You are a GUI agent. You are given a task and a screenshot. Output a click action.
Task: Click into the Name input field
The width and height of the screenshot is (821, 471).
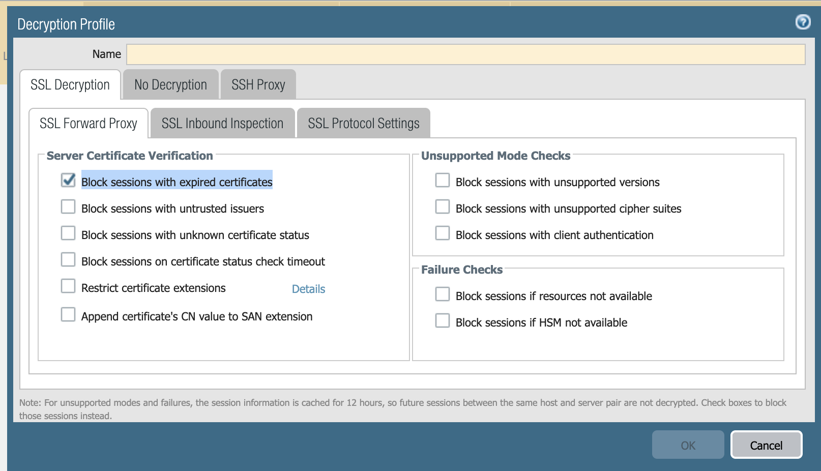click(465, 54)
